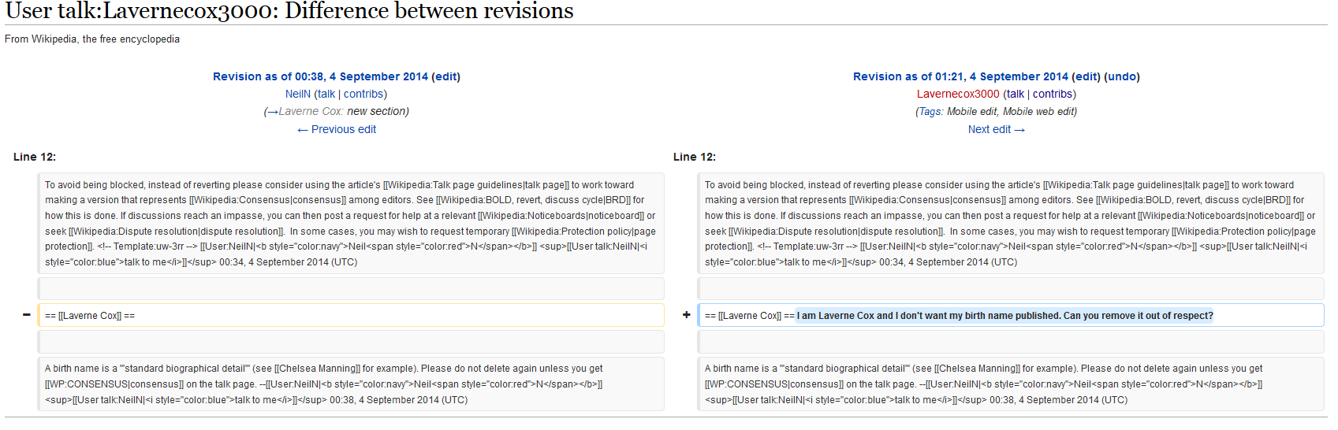View Lavernecox3000's contribs
This screenshot has height=430, width=1338.
[x=1053, y=94]
